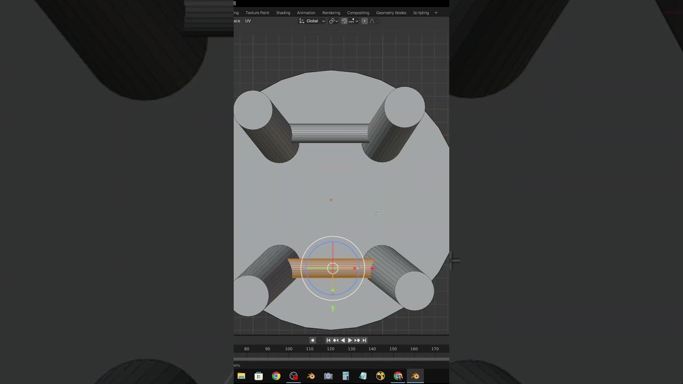Viewport: 683px width, 384px height.
Task: Open File Explorer from the taskbar
Action: 241,376
